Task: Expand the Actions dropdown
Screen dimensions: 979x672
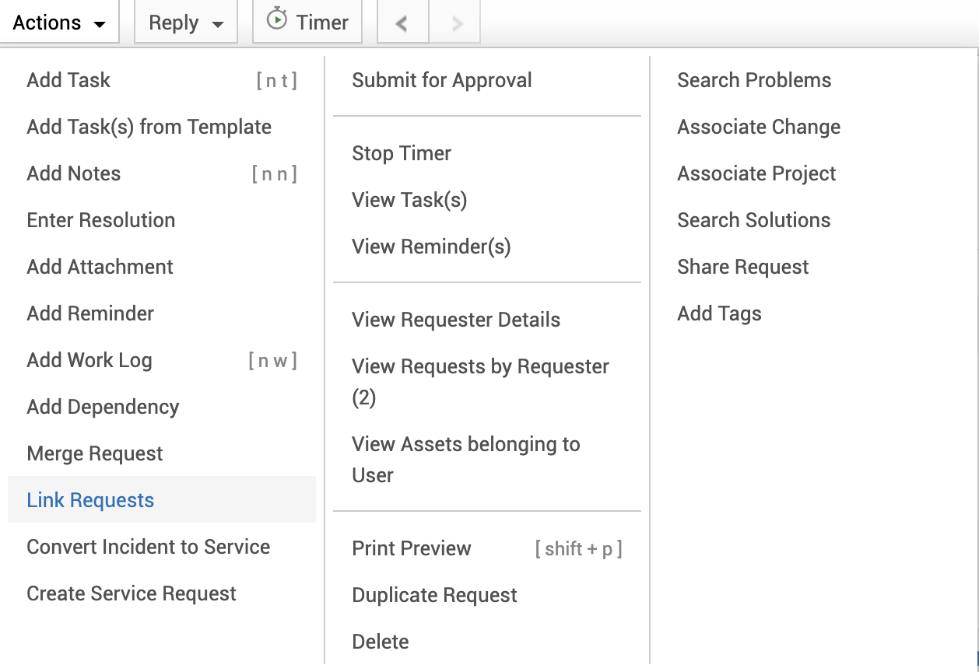Action: 59,23
